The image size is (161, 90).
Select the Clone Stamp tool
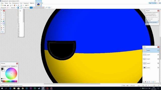point(2,27)
